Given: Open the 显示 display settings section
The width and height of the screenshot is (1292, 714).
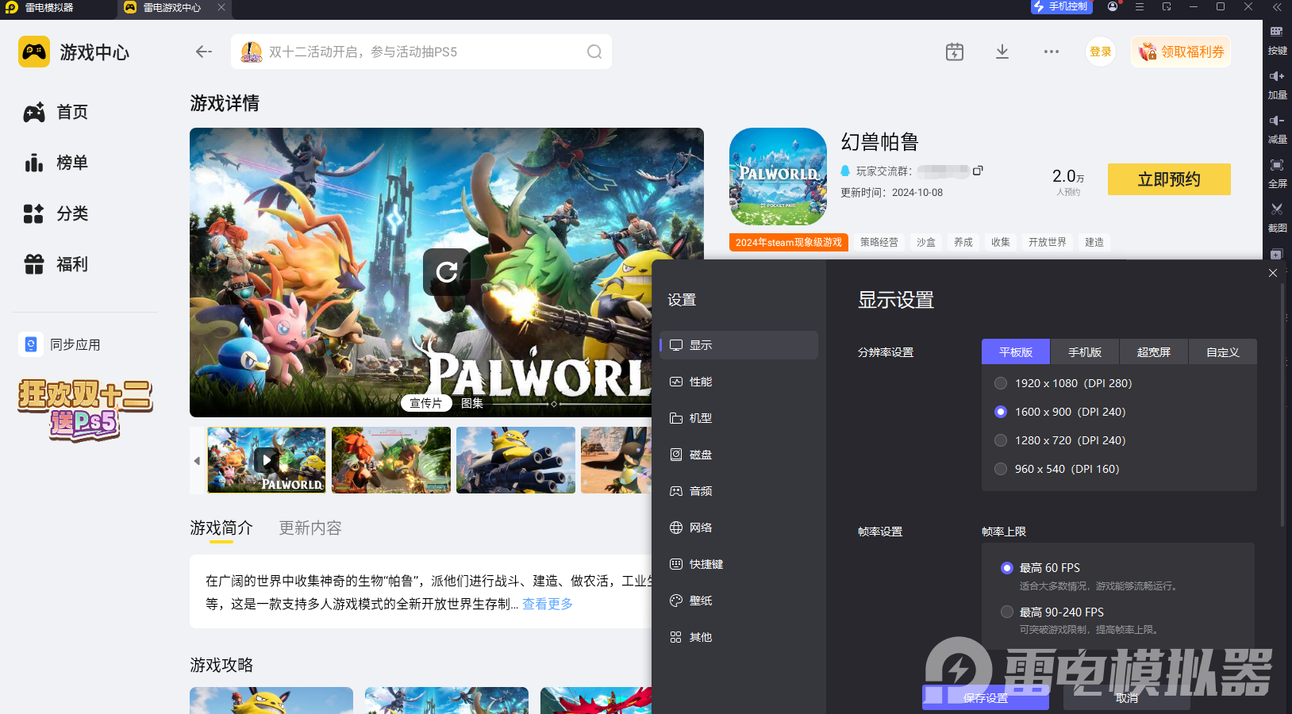Looking at the screenshot, I should point(739,345).
